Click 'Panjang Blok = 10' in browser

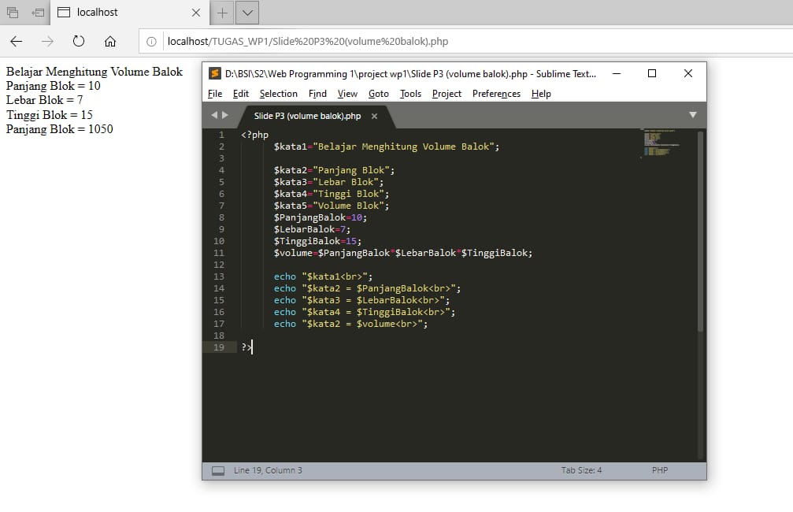[53, 86]
